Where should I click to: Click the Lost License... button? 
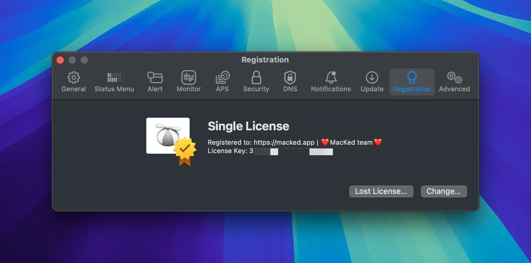click(x=381, y=192)
